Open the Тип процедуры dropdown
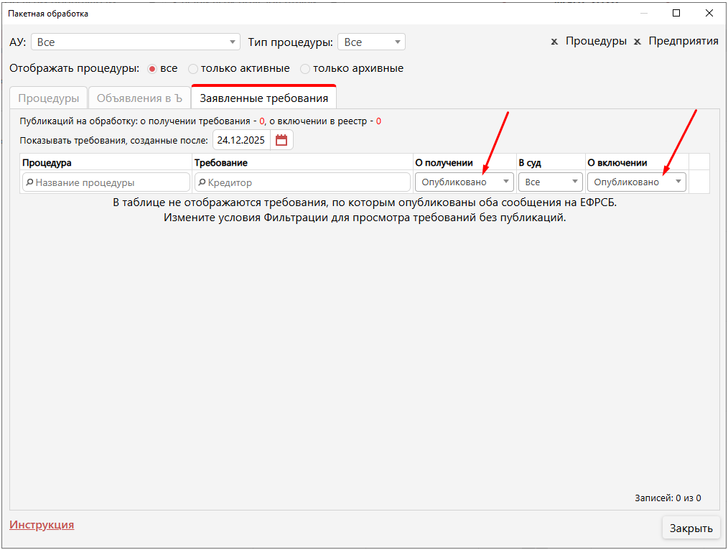Image resolution: width=728 pixels, height=550 pixels. point(398,42)
